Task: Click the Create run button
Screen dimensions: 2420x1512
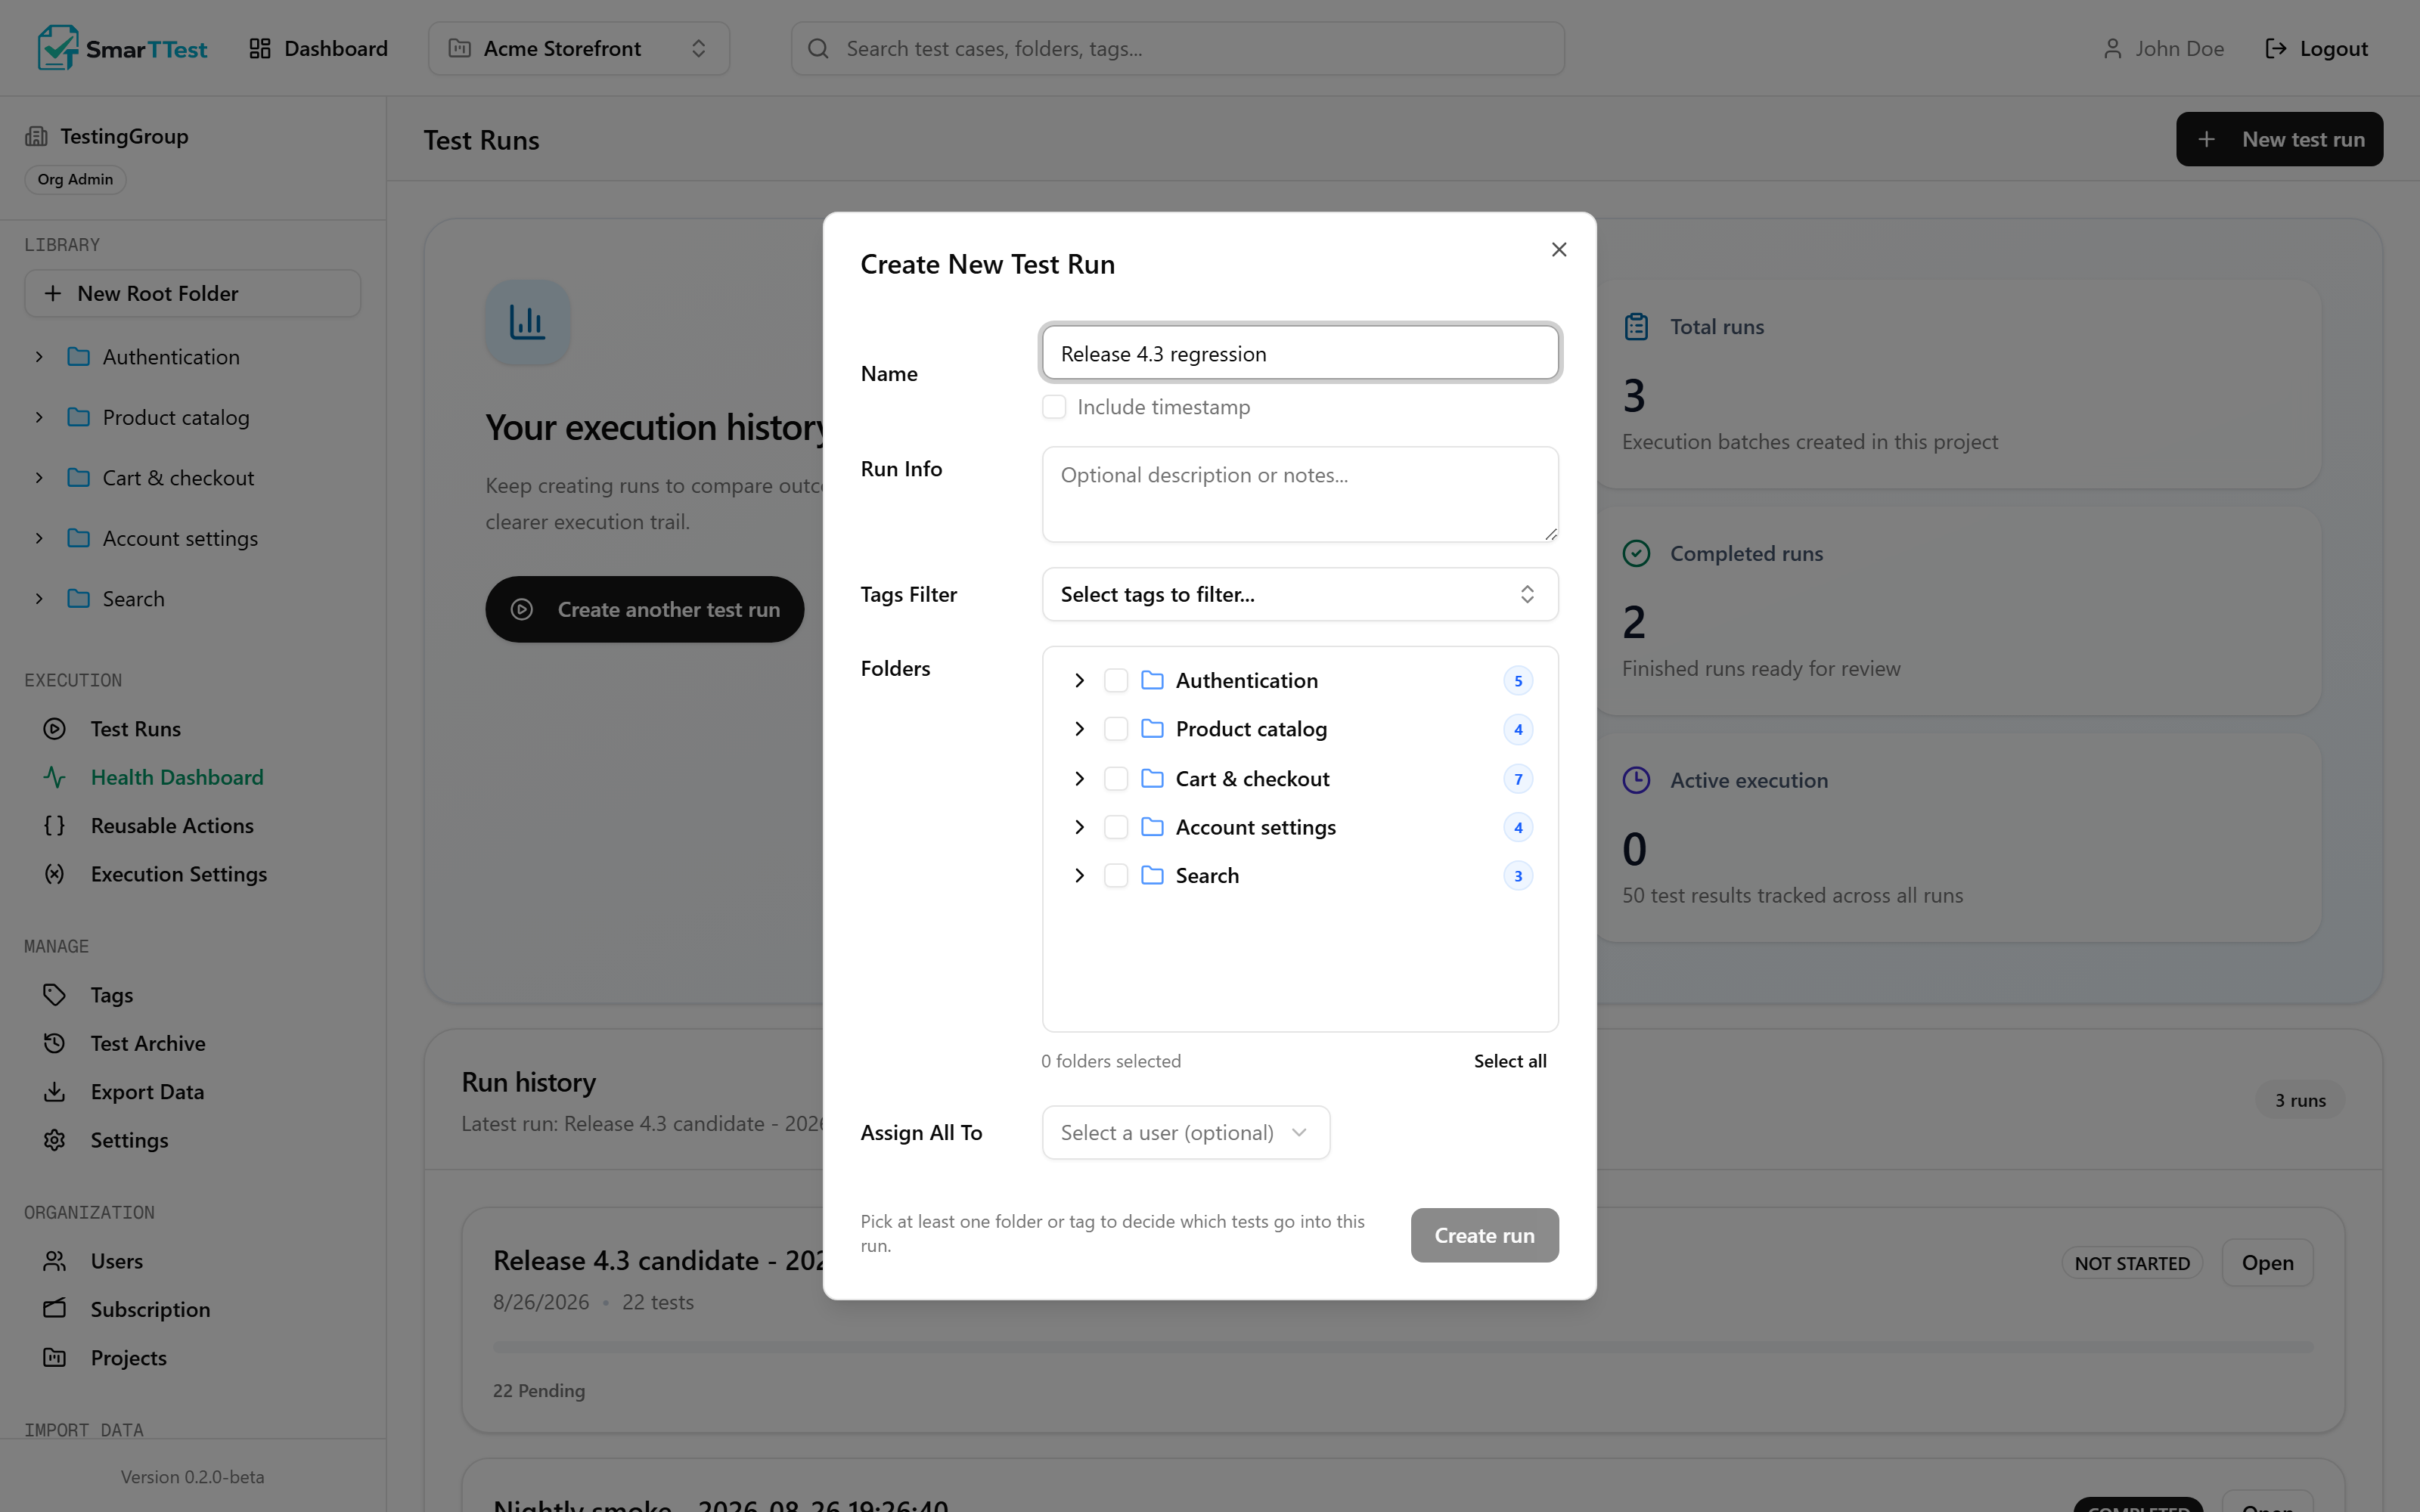Action: pyautogui.click(x=1484, y=1235)
